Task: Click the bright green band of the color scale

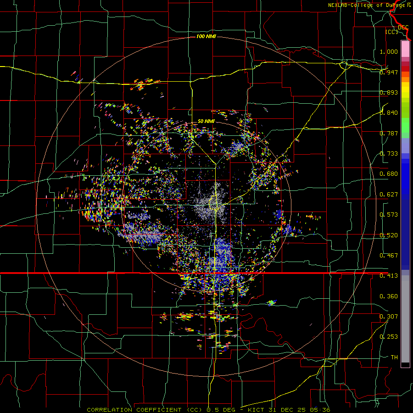Action: pos(405,125)
